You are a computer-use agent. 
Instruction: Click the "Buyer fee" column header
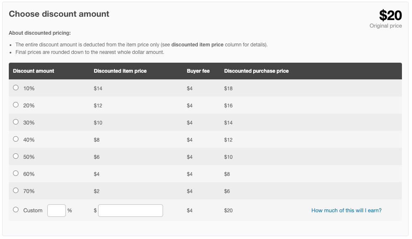(x=198, y=71)
